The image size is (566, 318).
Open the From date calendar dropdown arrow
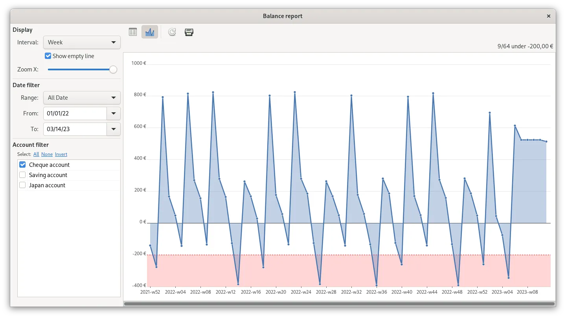coord(114,113)
